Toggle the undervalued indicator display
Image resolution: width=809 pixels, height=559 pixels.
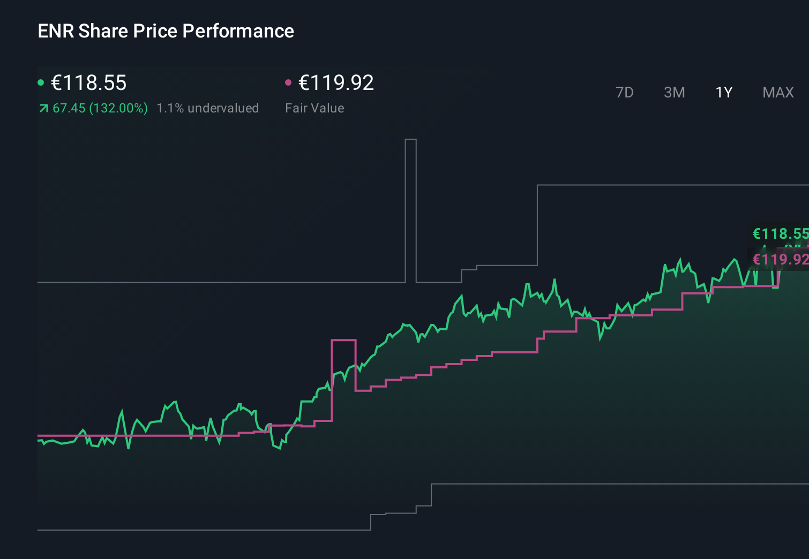tap(208, 108)
